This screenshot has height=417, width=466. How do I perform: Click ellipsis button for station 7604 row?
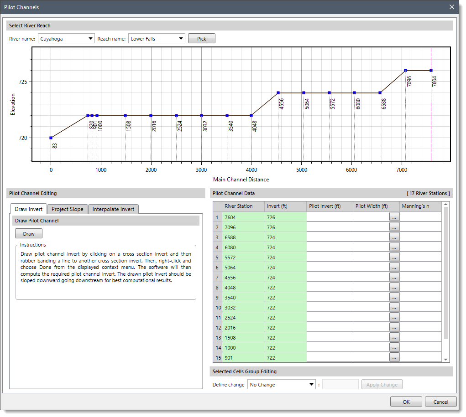394,217
